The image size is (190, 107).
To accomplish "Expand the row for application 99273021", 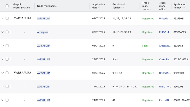I will click(3, 19).
